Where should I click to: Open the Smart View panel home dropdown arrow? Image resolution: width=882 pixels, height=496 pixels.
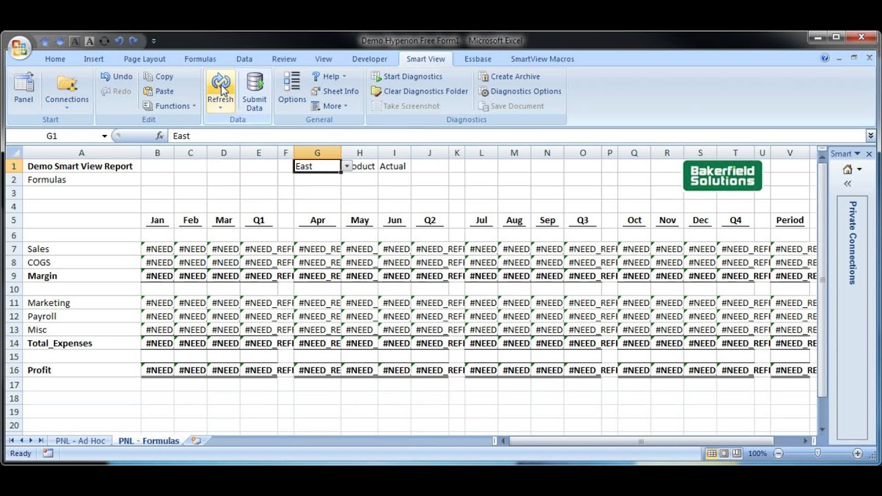point(859,169)
